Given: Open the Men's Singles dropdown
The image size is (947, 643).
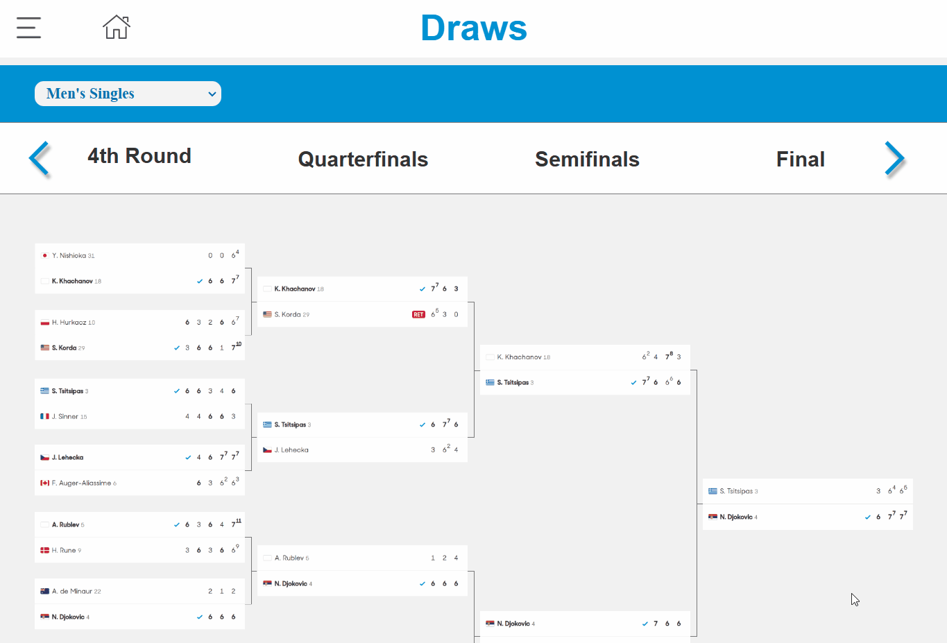Looking at the screenshot, I should (x=128, y=94).
